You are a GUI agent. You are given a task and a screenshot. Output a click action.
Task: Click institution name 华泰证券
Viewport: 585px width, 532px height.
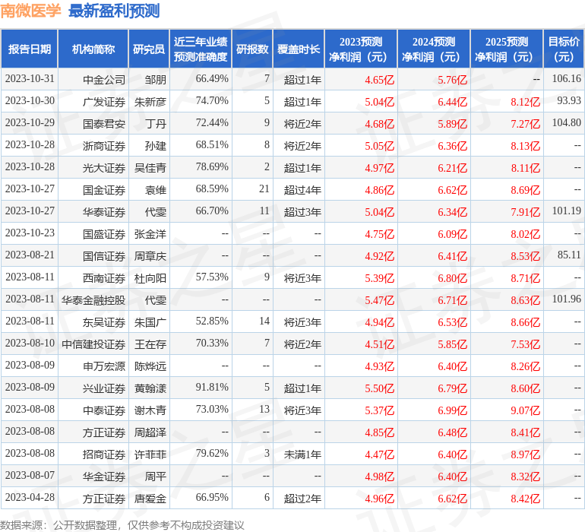[104, 212]
